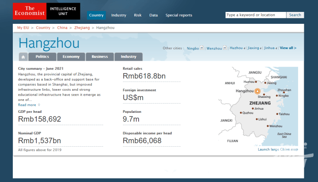318x182 pixels.
Task: Expand city list with View all
Action: coord(288,48)
